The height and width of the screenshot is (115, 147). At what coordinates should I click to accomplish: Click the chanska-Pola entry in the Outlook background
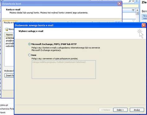[7, 109]
